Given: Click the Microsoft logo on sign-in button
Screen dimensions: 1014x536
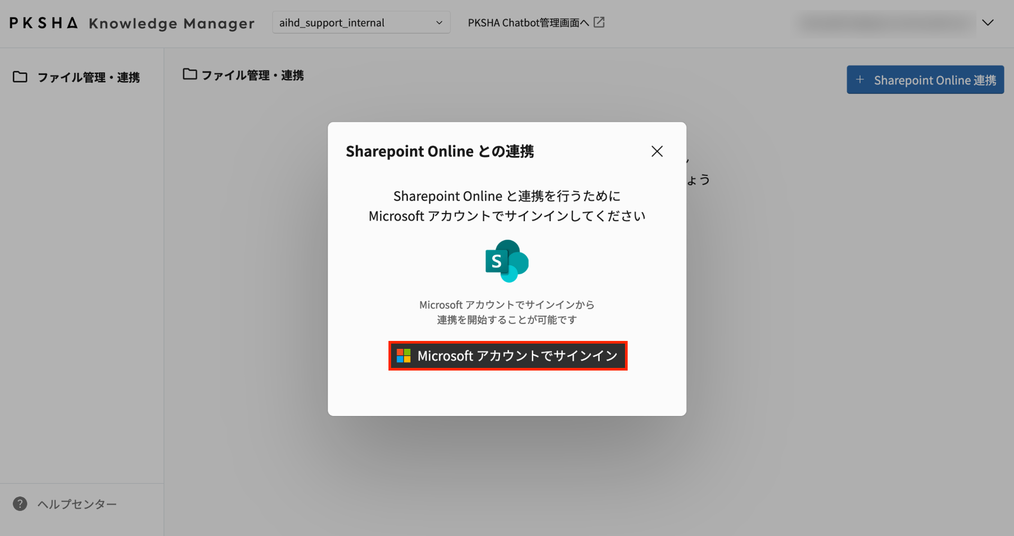Looking at the screenshot, I should coord(404,356).
